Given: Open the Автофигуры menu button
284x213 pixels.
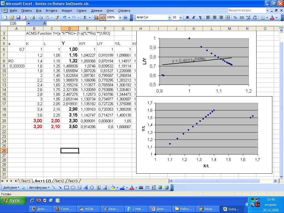Looking at the screenshot, I should click(x=39, y=187).
